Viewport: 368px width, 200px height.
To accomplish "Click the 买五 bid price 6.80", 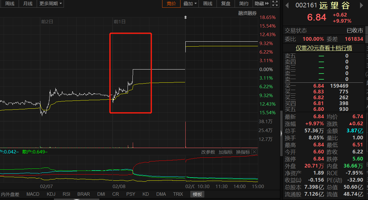I will tap(318, 109).
